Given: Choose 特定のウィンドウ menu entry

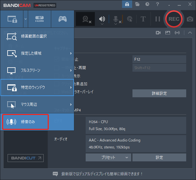Looking at the screenshot, I should (37, 87).
